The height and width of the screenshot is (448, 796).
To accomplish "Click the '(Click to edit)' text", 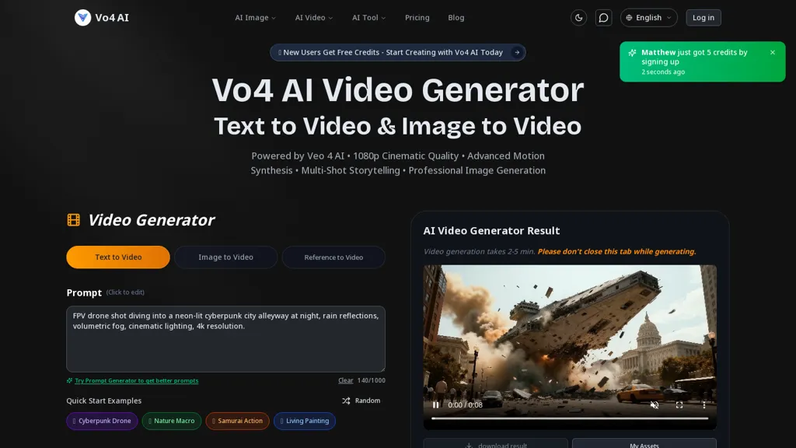I will (125, 292).
